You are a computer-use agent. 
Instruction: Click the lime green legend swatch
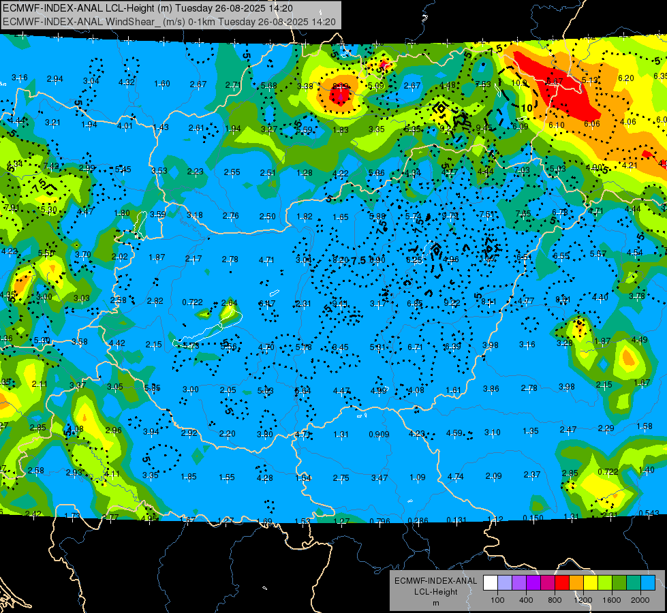(605, 583)
